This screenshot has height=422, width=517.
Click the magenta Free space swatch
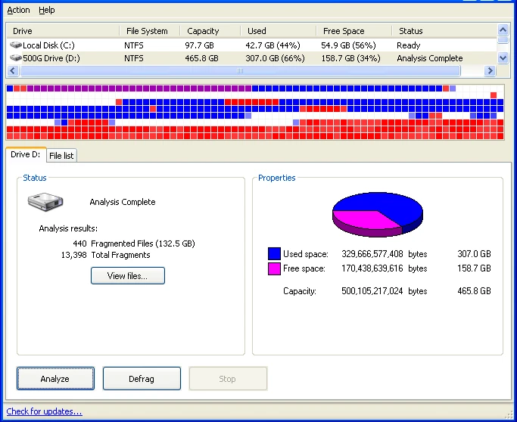[274, 268]
